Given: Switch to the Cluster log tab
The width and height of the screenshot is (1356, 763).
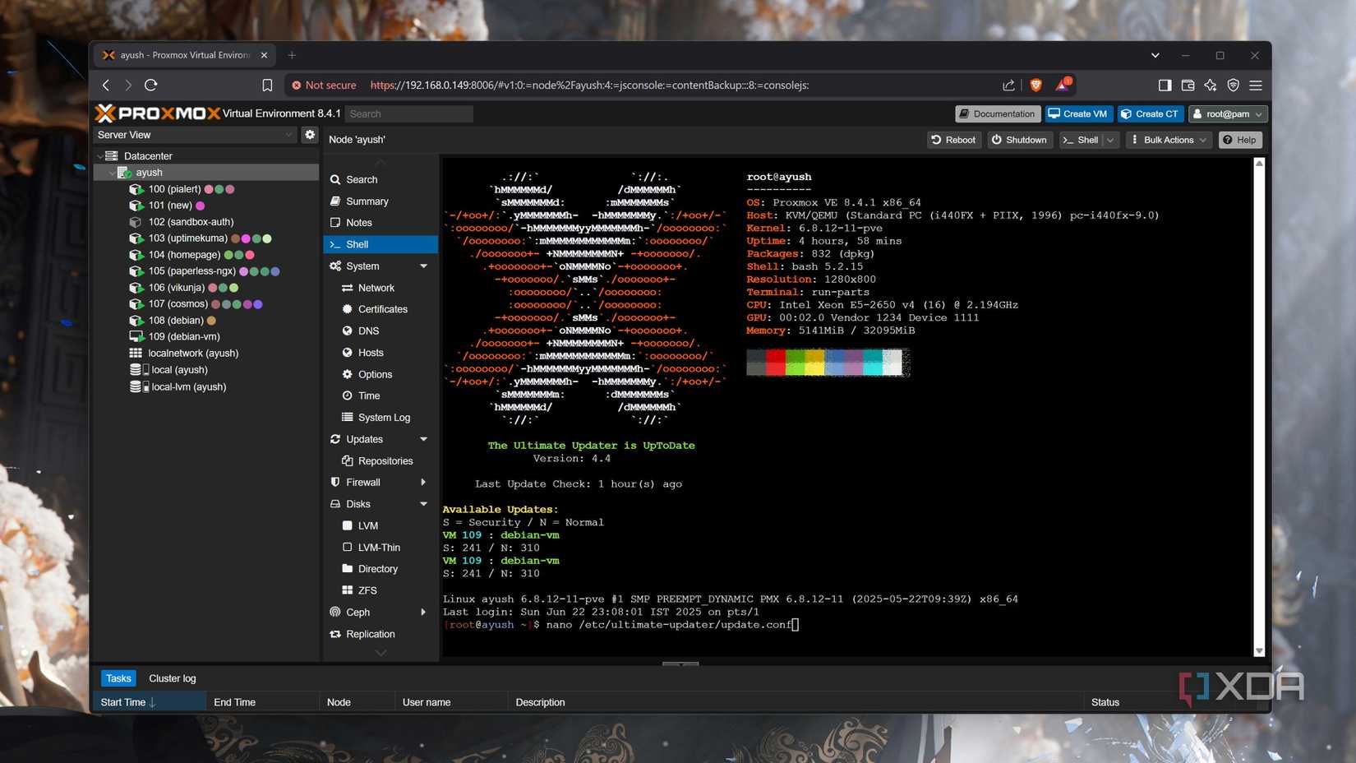Looking at the screenshot, I should tap(172, 677).
